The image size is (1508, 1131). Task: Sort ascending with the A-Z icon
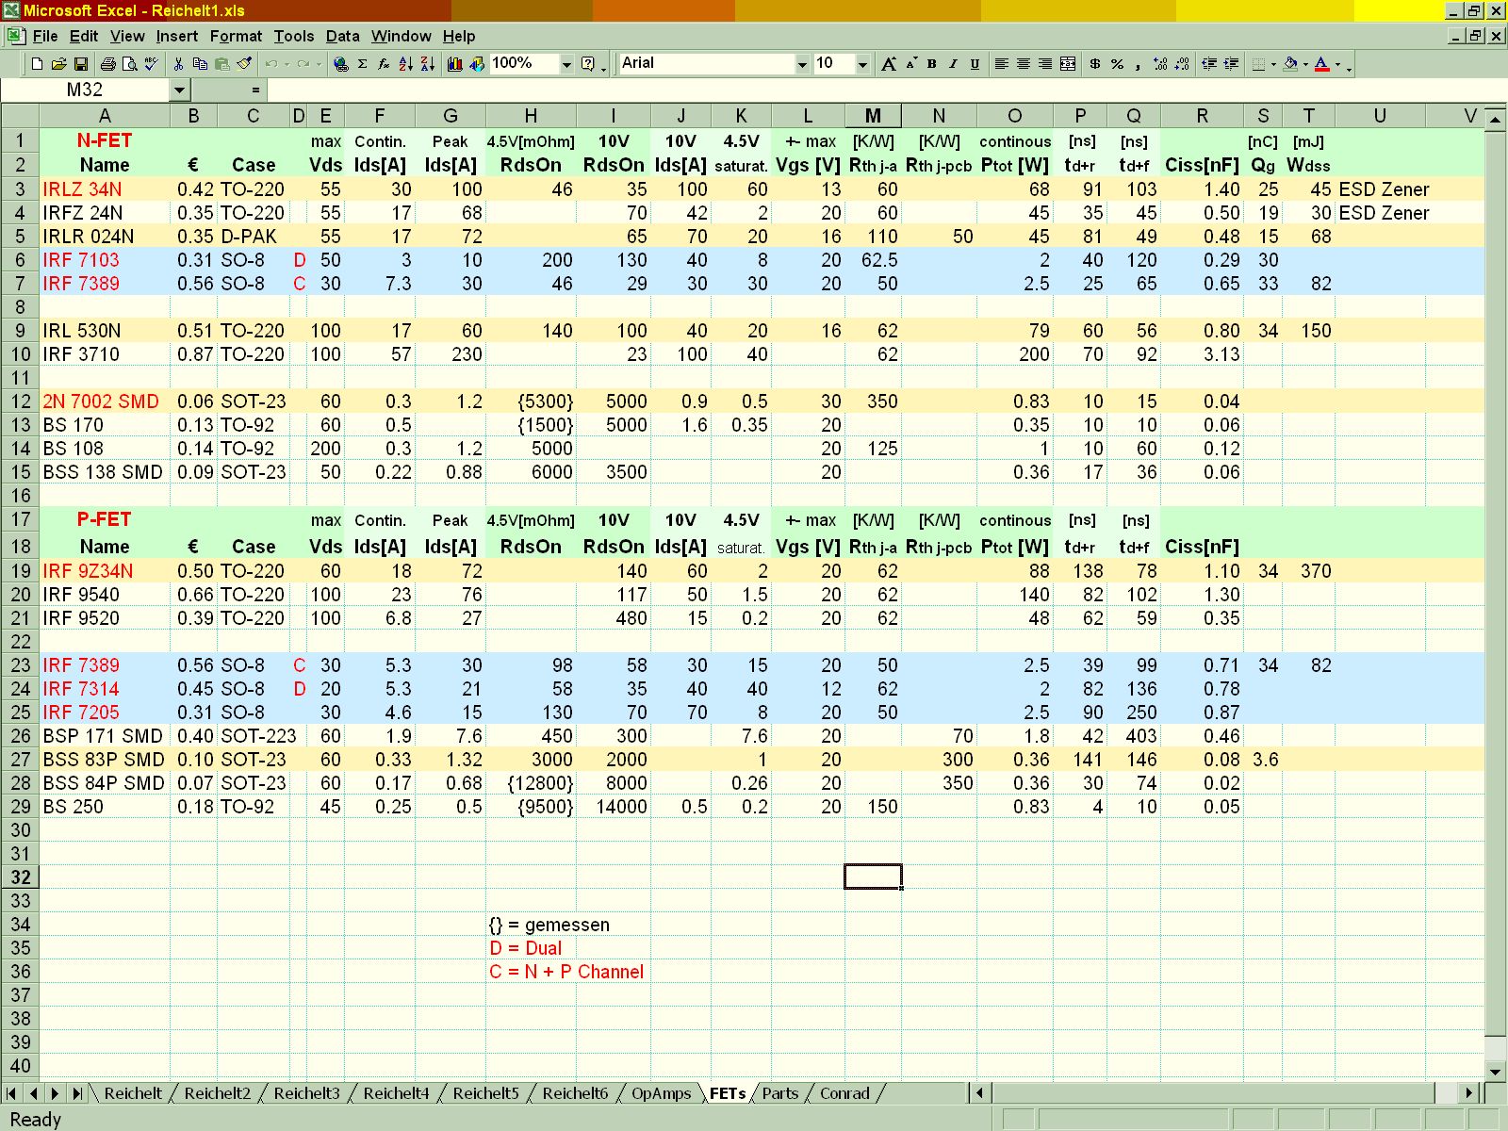pyautogui.click(x=406, y=64)
